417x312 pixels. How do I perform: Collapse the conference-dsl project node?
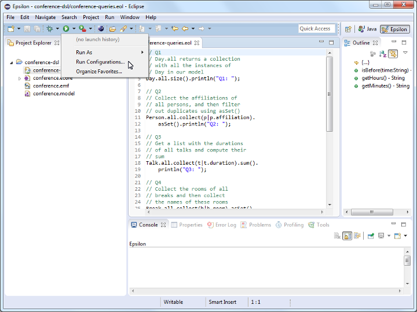coord(12,62)
